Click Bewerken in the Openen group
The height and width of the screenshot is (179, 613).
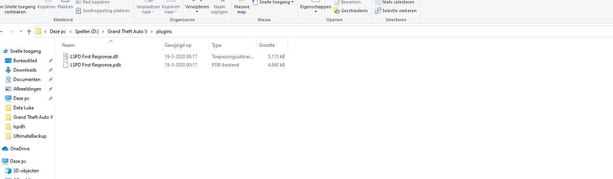[347, 2]
